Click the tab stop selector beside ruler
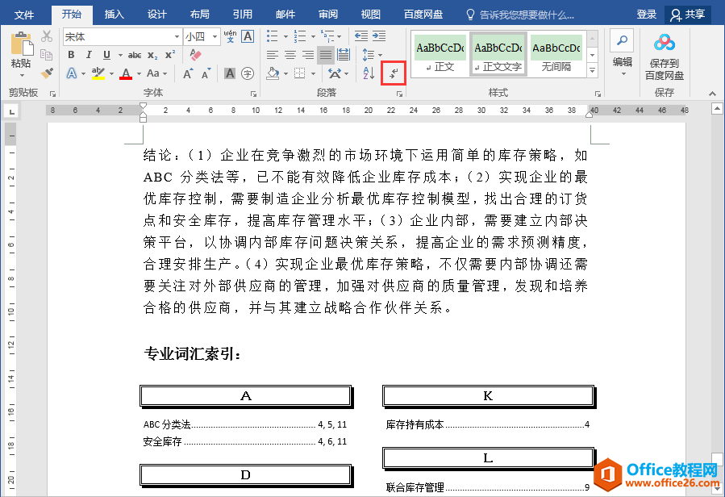Screen dimensions: 725x497 tap(11, 111)
